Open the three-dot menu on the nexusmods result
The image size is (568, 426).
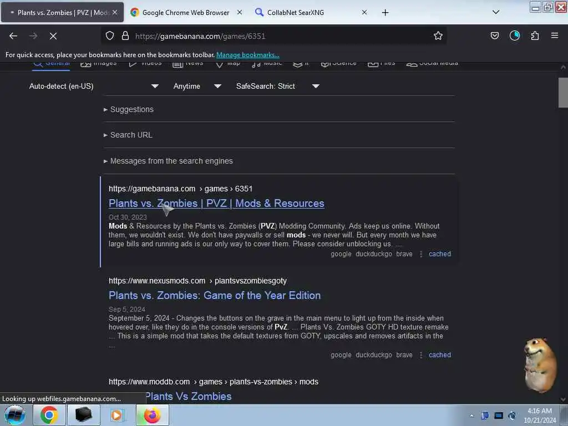tap(420, 355)
